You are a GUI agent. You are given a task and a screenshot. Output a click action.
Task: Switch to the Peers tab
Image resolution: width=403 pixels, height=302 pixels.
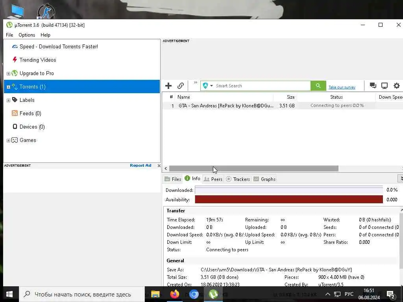coord(213,179)
